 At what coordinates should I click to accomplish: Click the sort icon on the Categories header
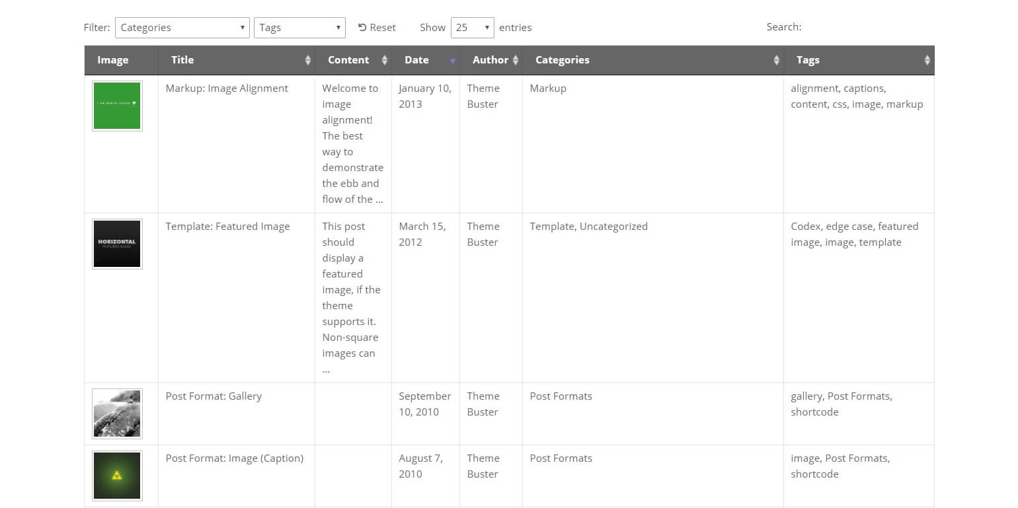click(x=775, y=60)
